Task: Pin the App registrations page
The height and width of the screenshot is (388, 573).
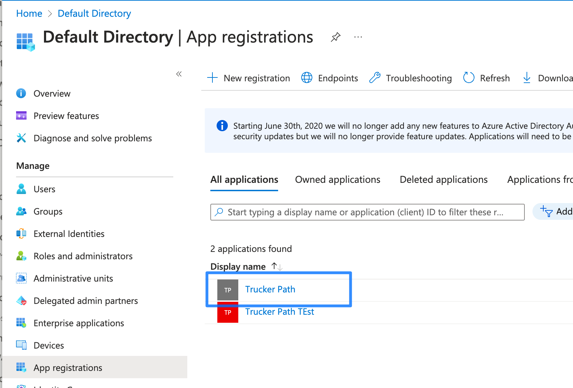Action: coord(335,37)
